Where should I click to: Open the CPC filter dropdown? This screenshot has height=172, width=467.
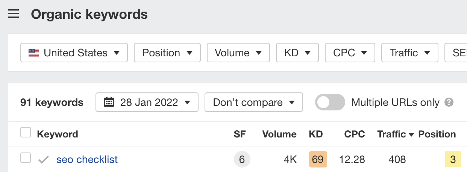[x=350, y=53]
